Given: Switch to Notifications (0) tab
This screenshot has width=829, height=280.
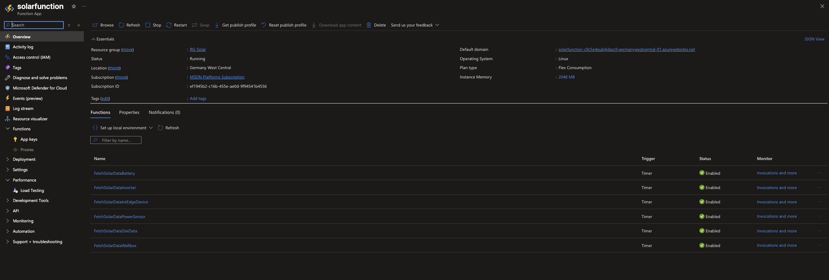Looking at the screenshot, I should click(x=164, y=112).
